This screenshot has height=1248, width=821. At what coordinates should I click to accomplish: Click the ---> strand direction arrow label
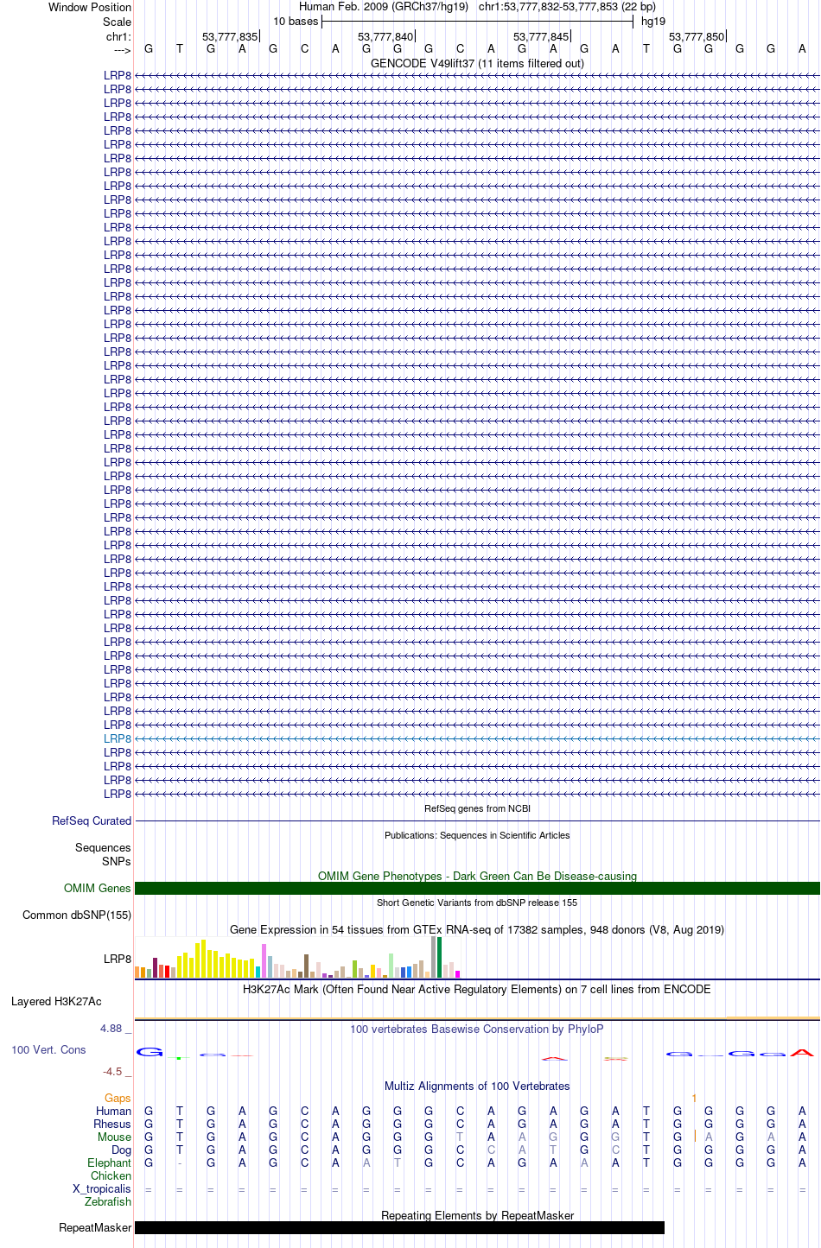click(122, 50)
